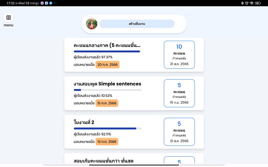Click the home gesture bar at bottom
Screen dimensions: 268x167
tap(134, 165)
